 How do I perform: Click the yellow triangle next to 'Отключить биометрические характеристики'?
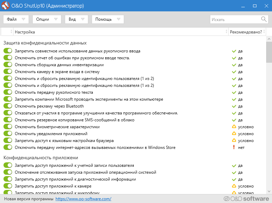point(234,127)
